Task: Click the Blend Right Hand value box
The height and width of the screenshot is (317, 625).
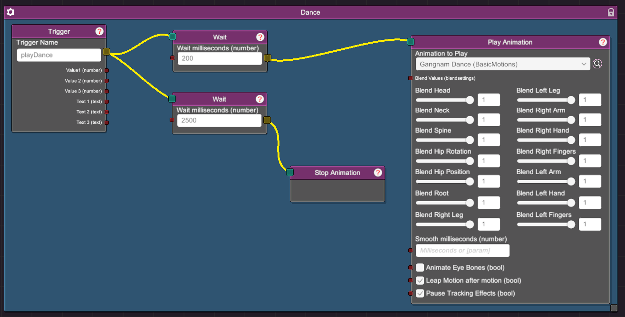Action: (x=590, y=140)
